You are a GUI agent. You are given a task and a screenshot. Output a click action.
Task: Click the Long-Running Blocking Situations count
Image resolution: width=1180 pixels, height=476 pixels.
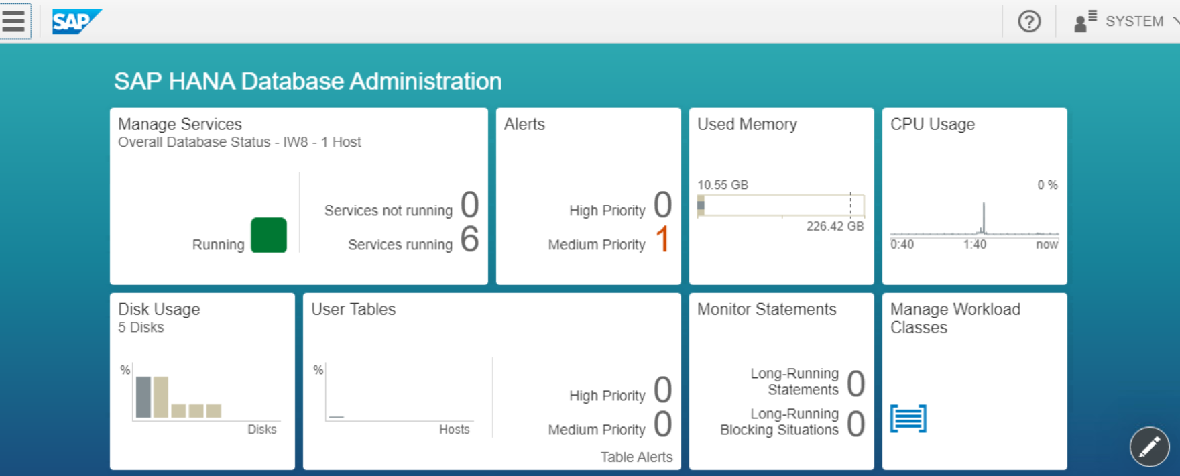(x=855, y=424)
